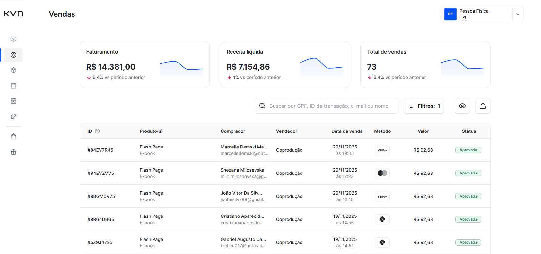Click the Status column header

[x=469, y=131]
